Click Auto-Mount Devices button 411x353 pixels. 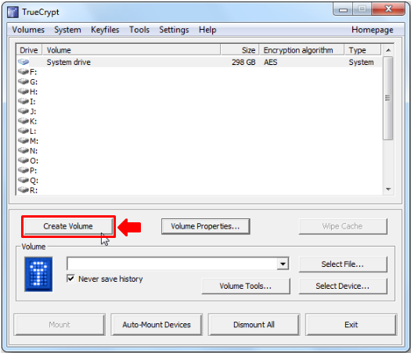coord(157,325)
